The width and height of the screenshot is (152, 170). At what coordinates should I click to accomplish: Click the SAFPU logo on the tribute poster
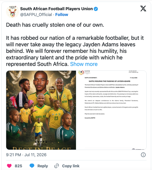[x=41, y=144]
